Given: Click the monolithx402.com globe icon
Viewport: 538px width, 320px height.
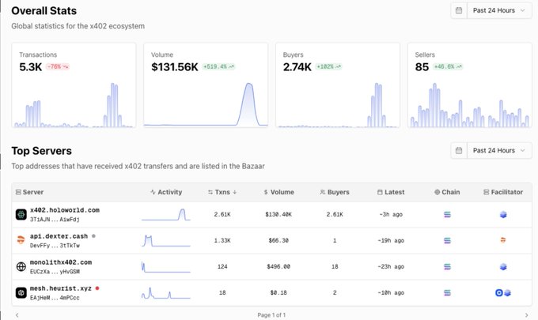Looking at the screenshot, I should pyautogui.click(x=21, y=266).
